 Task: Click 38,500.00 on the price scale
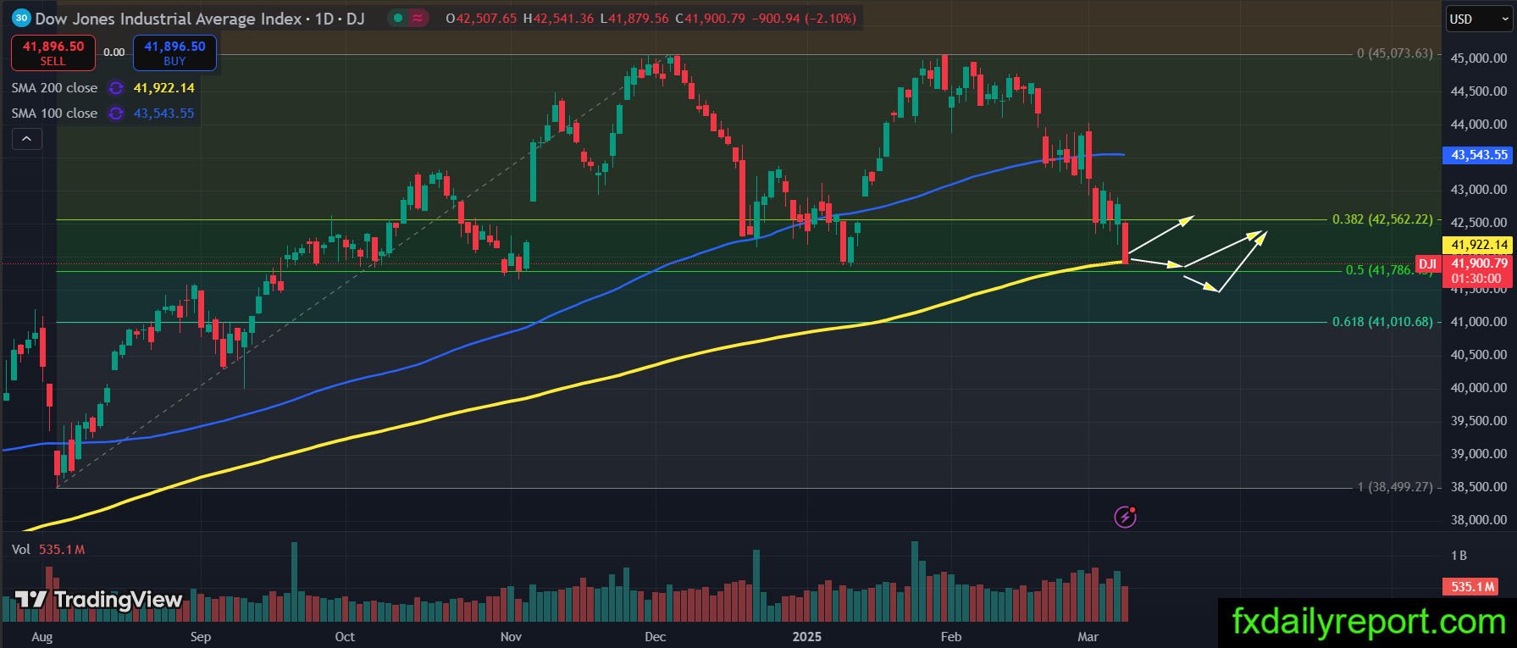[1479, 487]
